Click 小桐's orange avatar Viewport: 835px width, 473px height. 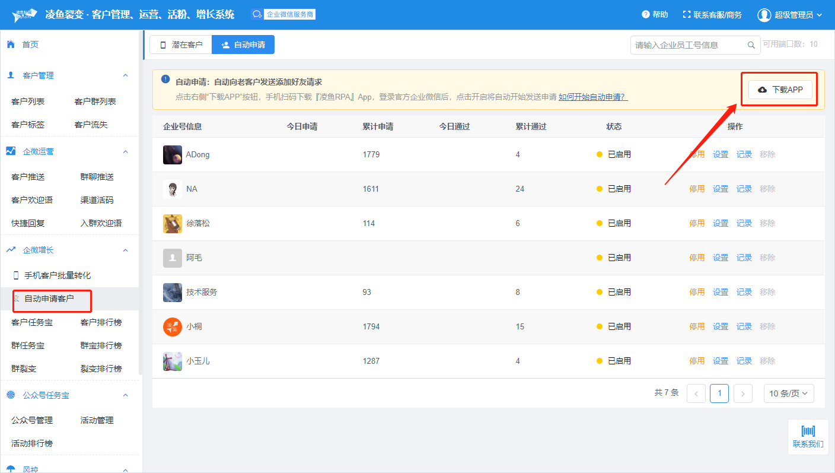(x=173, y=327)
